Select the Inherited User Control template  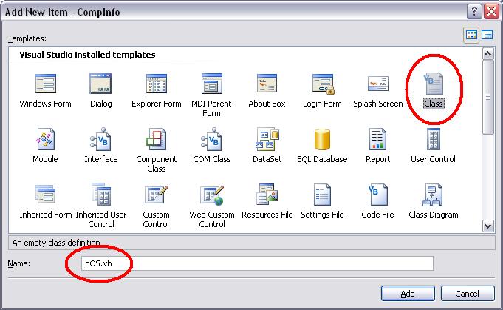point(100,206)
